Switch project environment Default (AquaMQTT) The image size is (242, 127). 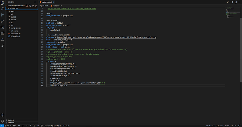coord(53,126)
